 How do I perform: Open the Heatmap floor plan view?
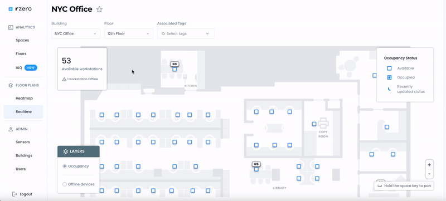point(24,98)
